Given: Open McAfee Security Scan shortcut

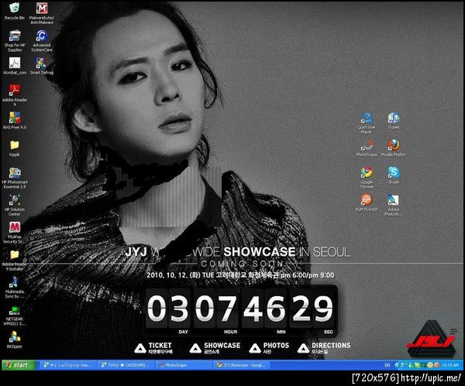Looking at the screenshot, I should pyautogui.click(x=15, y=233).
